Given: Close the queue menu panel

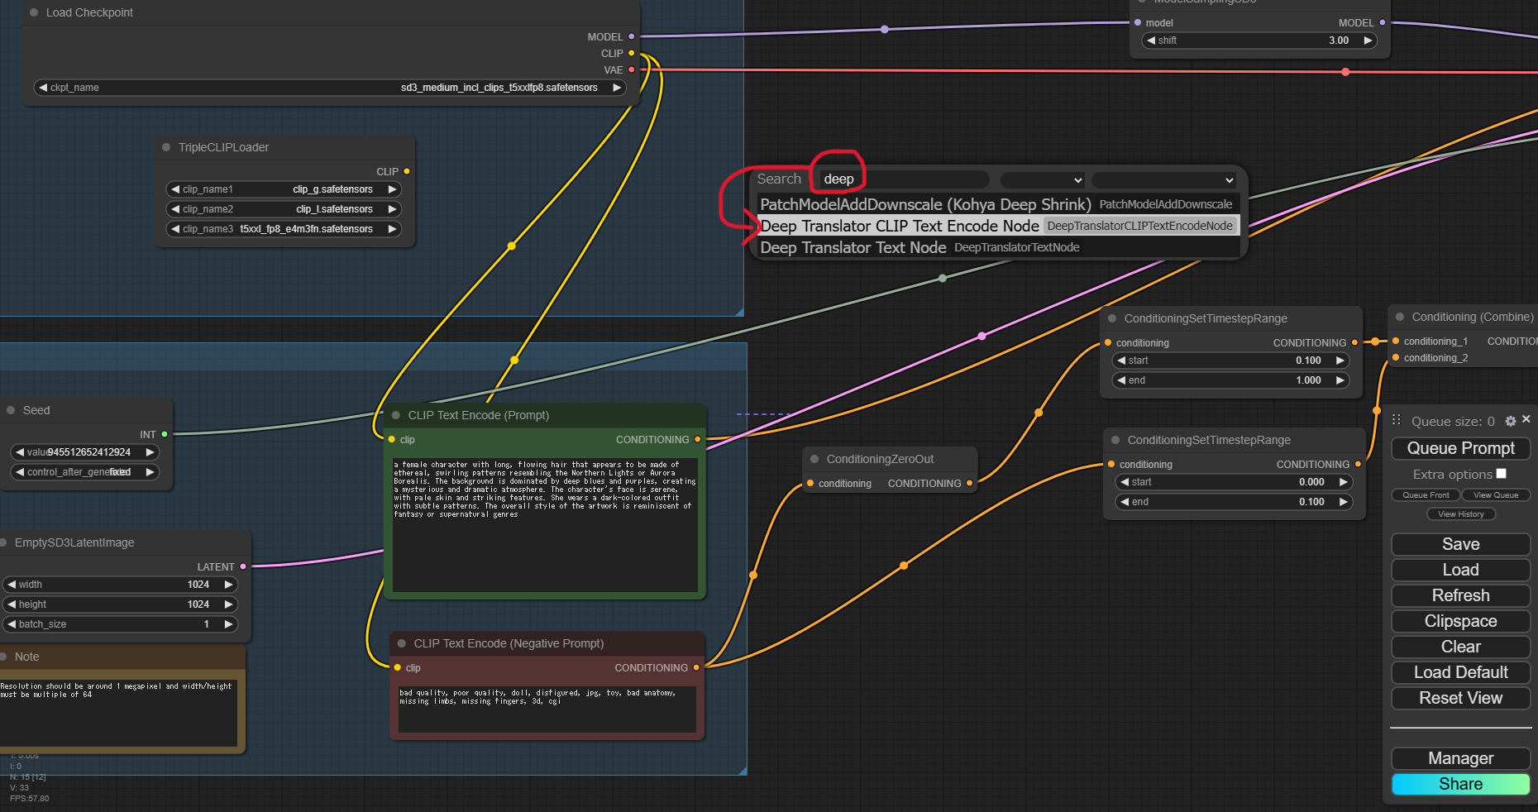Looking at the screenshot, I should [1526, 419].
